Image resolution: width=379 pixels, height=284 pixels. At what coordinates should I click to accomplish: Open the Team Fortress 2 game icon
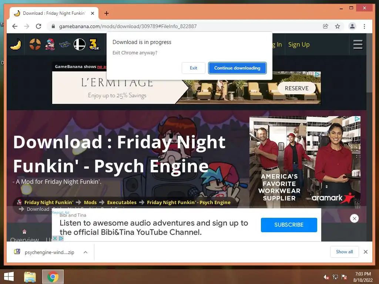click(35, 44)
